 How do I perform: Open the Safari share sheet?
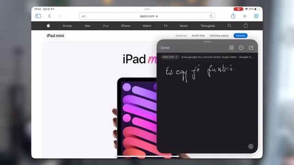coord(233,16)
